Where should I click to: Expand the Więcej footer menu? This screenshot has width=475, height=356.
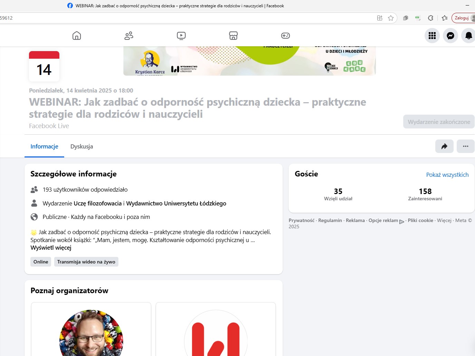pyautogui.click(x=444, y=220)
